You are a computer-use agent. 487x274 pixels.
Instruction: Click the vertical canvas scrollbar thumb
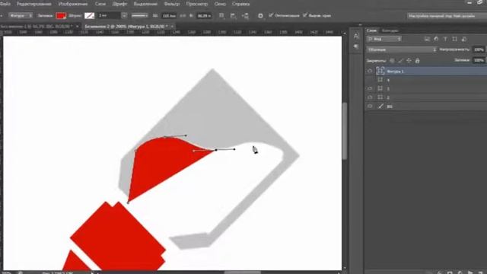click(x=345, y=130)
